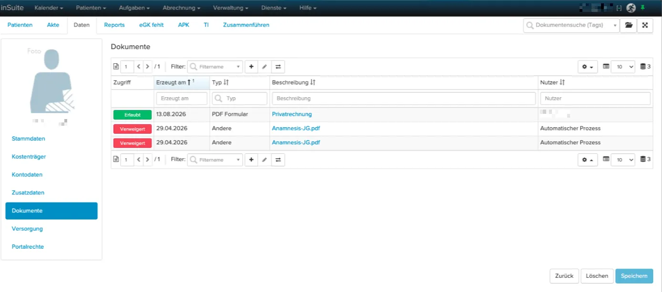662x292 pixels.
Task: Switch to the Reports tab
Action: tap(114, 25)
